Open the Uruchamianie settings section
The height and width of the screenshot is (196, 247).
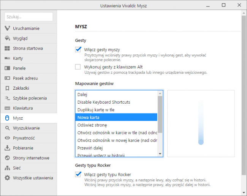tap(28, 28)
